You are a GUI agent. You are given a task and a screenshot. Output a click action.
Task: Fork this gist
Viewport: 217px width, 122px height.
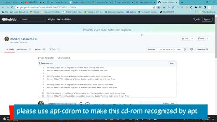[x=201, y=39]
